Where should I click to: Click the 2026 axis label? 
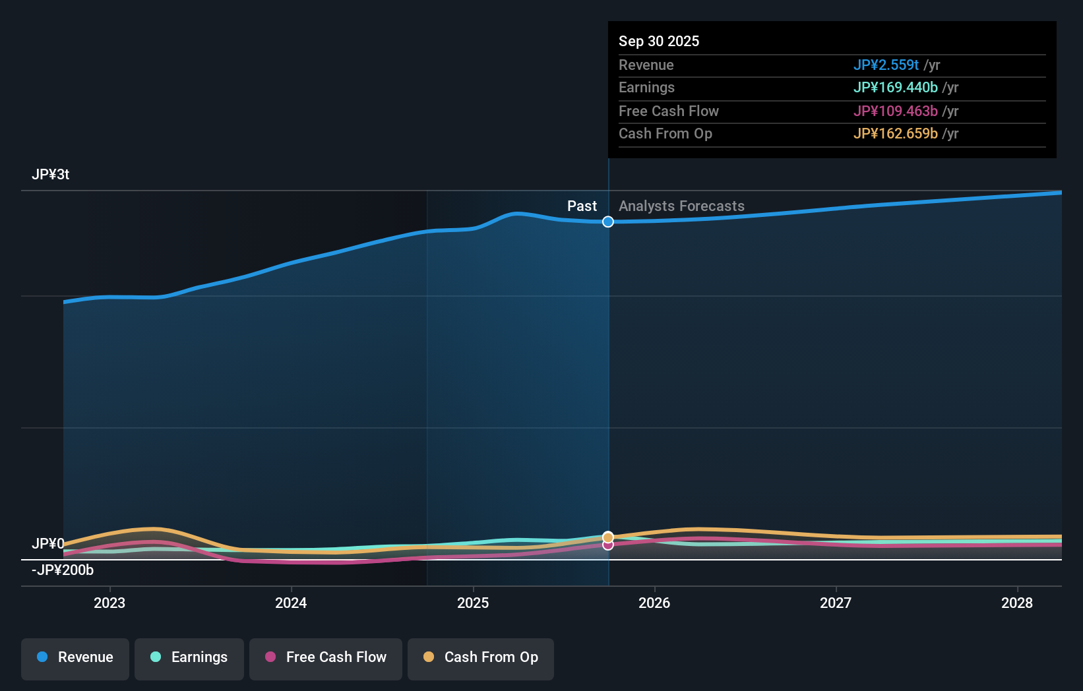click(654, 603)
